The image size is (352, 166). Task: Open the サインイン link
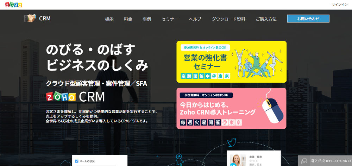pyautogui.click(x=340, y=5)
